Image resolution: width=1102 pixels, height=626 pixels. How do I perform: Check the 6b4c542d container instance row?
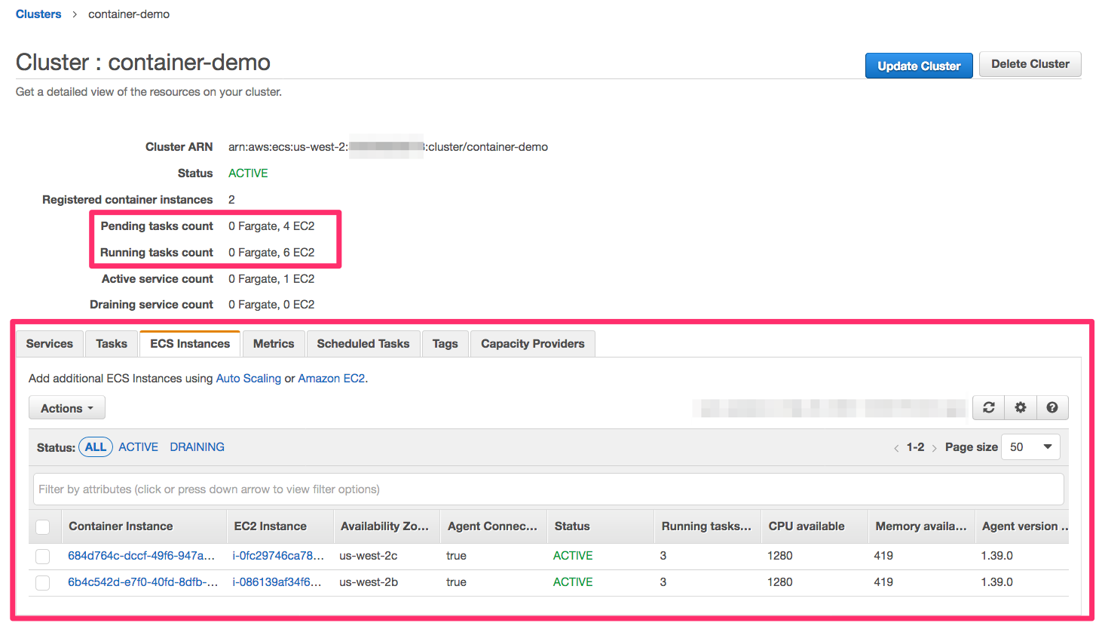43,583
